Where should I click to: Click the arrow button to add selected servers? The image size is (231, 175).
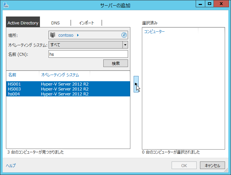136,84
